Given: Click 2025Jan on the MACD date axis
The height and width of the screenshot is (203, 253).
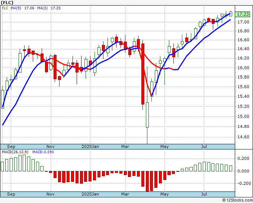Looking at the screenshot, I should click(90, 194).
